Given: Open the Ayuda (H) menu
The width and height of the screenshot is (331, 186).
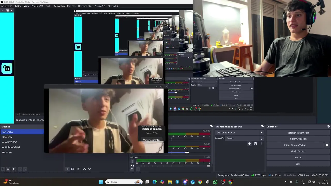Looking at the screenshot, I should [x=100, y=6].
